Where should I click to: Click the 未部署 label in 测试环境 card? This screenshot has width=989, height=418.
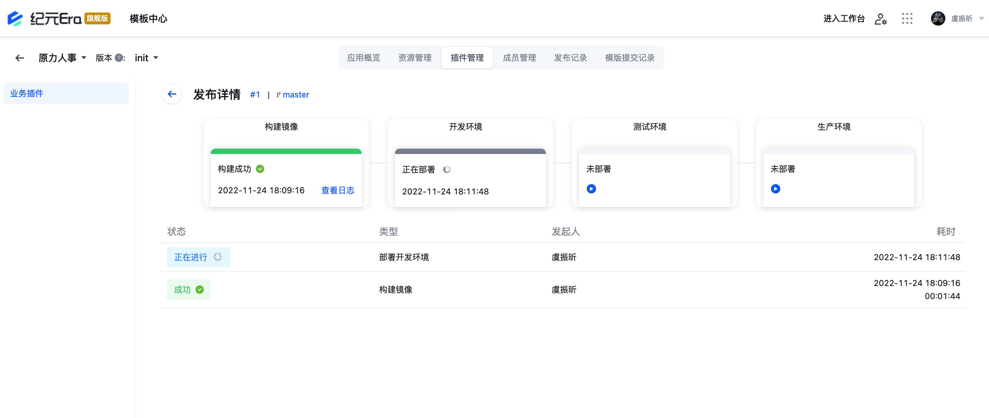pos(599,169)
